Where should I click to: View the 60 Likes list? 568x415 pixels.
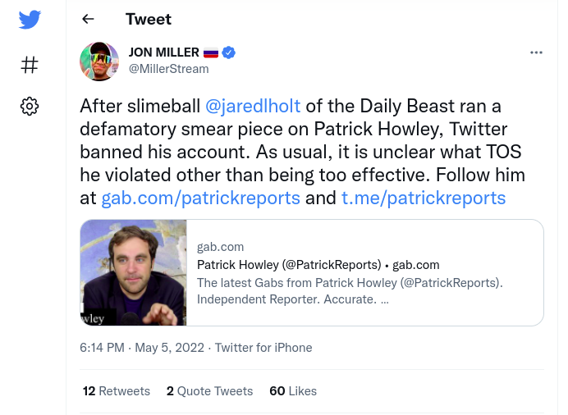(x=293, y=391)
